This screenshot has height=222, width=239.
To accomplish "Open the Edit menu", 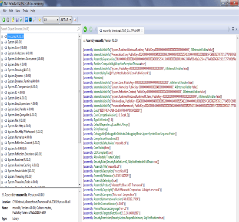I will 11,11.
